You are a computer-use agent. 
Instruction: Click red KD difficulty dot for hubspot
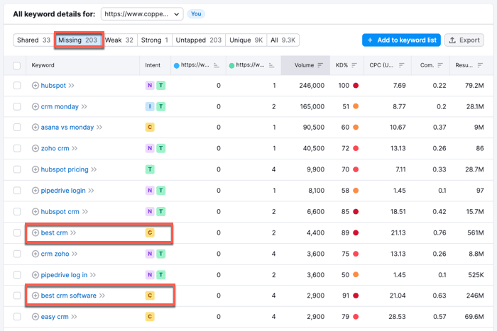[356, 86]
